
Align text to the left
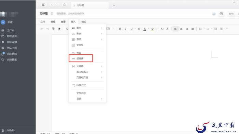pyautogui.click(x=175, y=29)
